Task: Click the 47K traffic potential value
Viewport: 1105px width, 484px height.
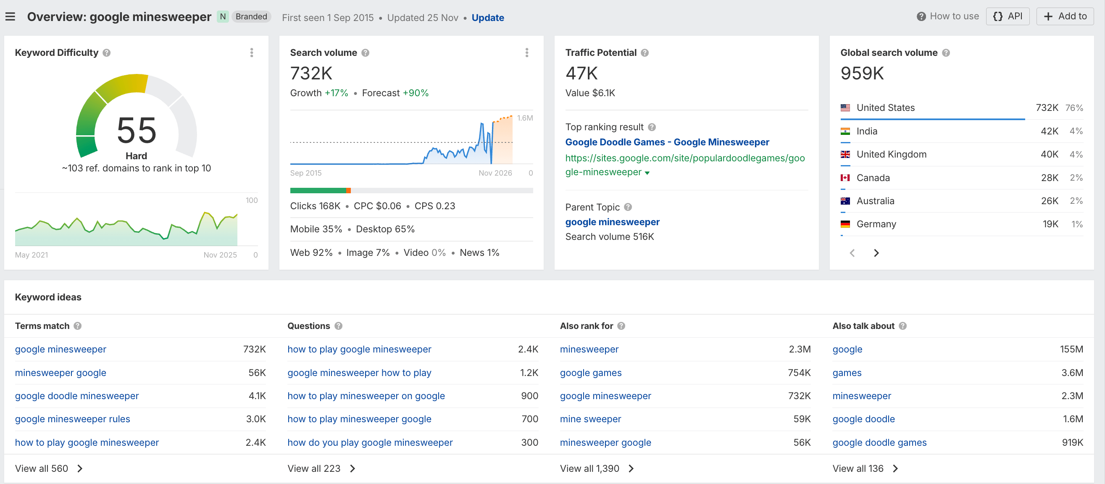Action: pos(581,74)
